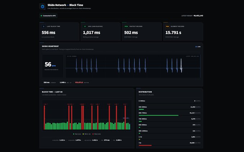Click the 1.049 s average under heartbeat
This screenshot has width=244, height=152.
pyautogui.click(x=63, y=82)
